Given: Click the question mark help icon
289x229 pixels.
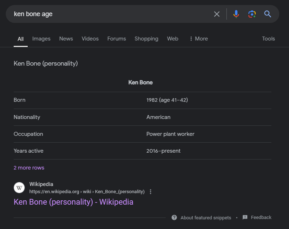Looking at the screenshot, I should pyautogui.click(x=174, y=218).
